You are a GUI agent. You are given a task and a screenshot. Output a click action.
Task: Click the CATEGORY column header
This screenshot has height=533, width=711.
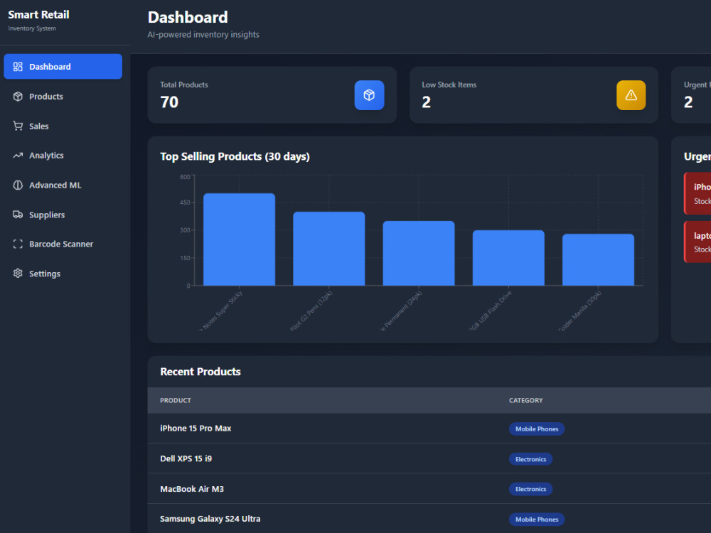tap(525, 400)
